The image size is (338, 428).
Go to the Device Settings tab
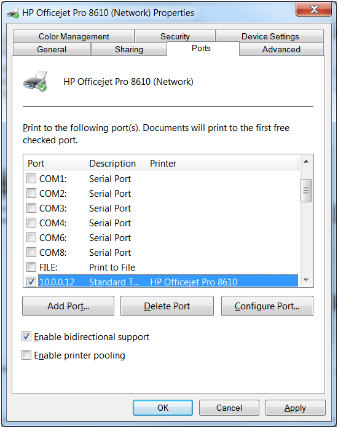270,36
